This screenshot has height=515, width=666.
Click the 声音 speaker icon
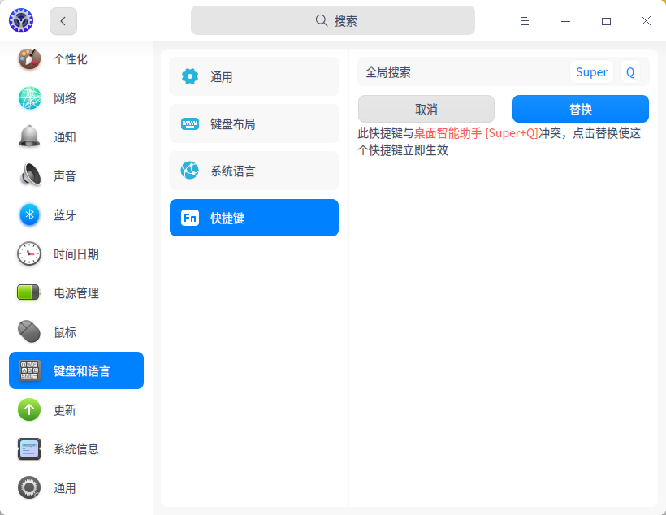coord(31,175)
